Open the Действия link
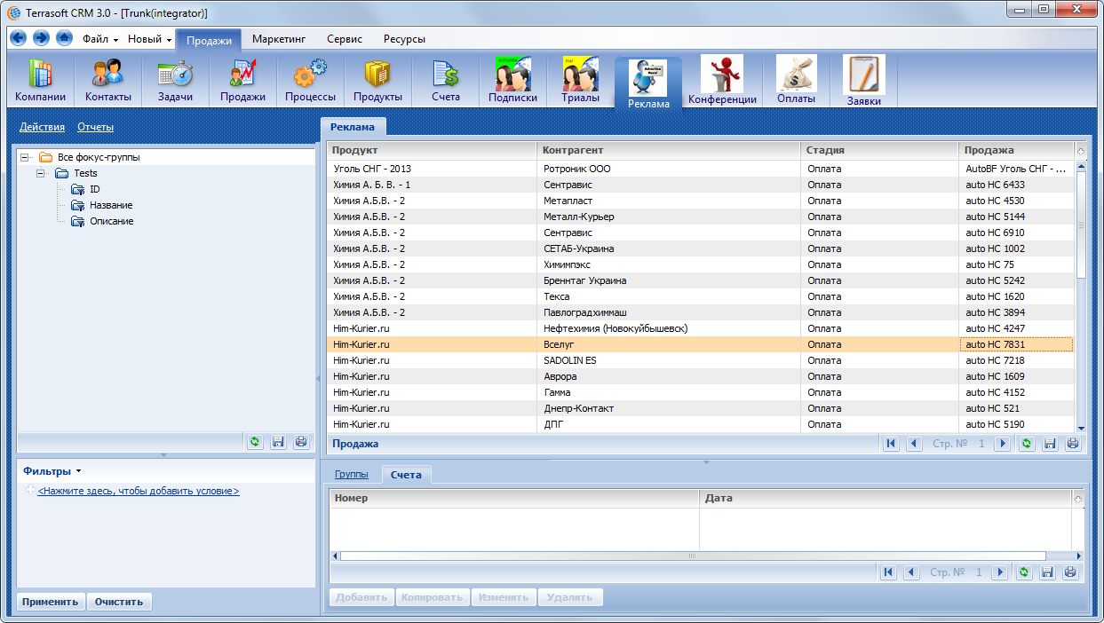Image resolution: width=1104 pixels, height=623 pixels. click(x=42, y=127)
